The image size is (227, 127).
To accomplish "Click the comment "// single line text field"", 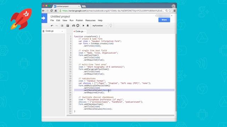I will (93, 50).
